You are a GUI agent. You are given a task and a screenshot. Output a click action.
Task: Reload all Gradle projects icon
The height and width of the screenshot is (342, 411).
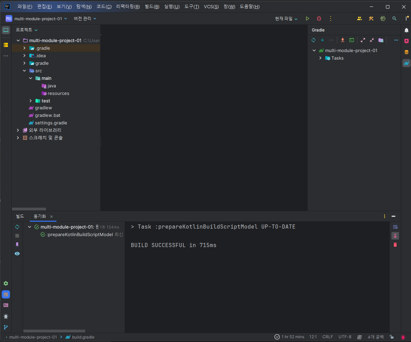313,40
